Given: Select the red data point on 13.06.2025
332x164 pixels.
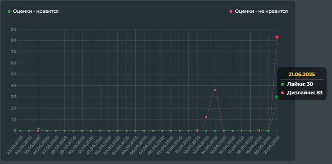Looking at the screenshot, I should (x=206, y=117).
